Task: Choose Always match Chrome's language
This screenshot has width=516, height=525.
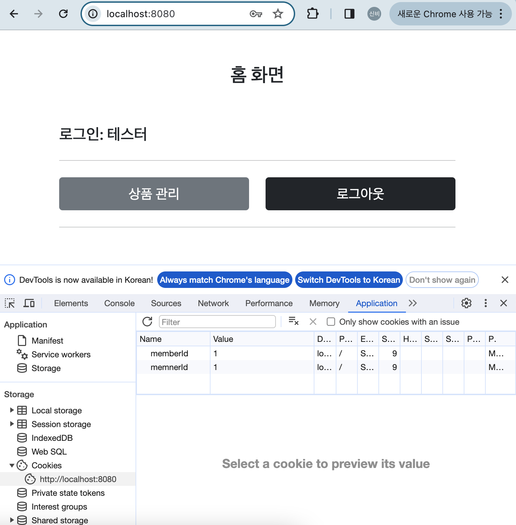Action: click(225, 280)
